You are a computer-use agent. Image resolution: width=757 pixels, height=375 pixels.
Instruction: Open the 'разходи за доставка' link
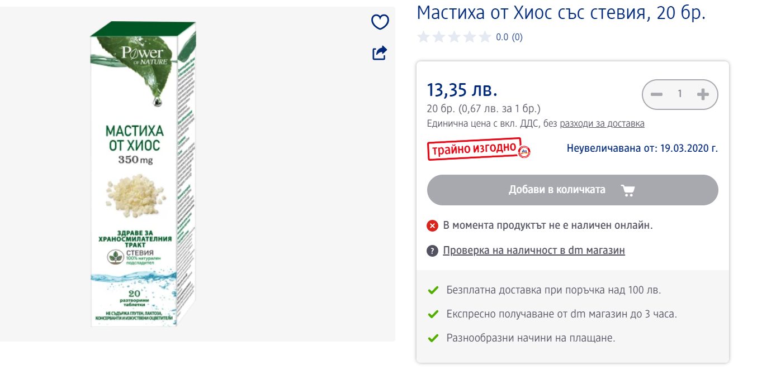[602, 124]
